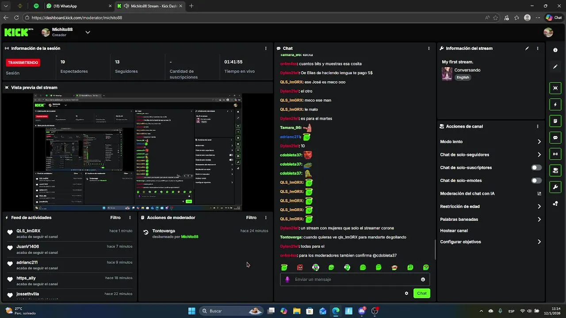Image resolution: width=566 pixels, height=318 pixels.
Task: Click the QLS_ImGRX entry in activity feed
Action: click(70, 233)
